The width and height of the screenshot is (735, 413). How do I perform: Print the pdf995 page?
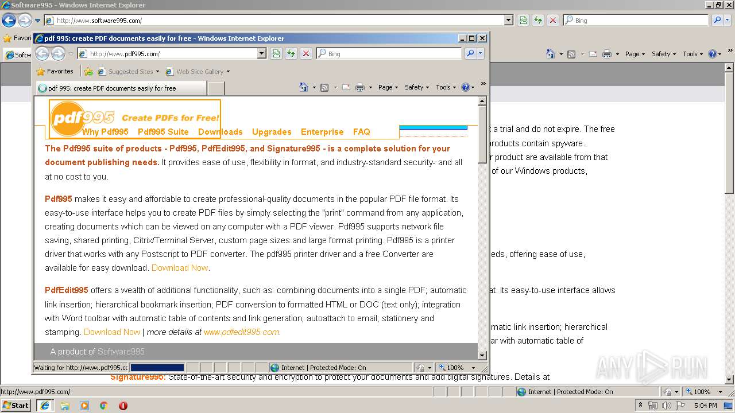360,87
